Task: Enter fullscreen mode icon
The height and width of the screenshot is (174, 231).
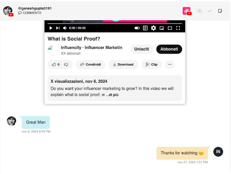Action: (178, 28)
